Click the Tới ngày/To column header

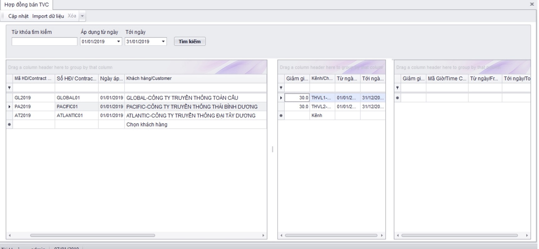click(517, 78)
